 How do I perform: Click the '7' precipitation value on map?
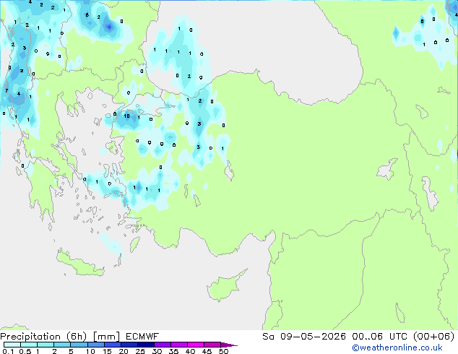point(6,91)
